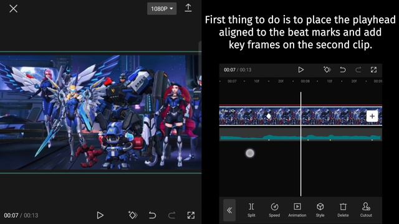The height and width of the screenshot is (224, 399).
Task: Toggle fullscreen in right timeline panel
Action: point(373,70)
